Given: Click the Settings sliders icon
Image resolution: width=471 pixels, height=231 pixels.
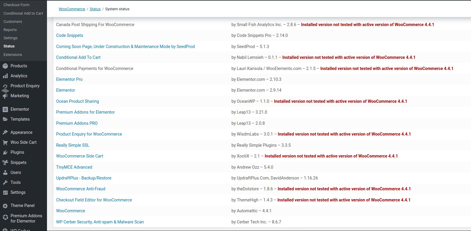Looking at the screenshot, I should 5,193.
